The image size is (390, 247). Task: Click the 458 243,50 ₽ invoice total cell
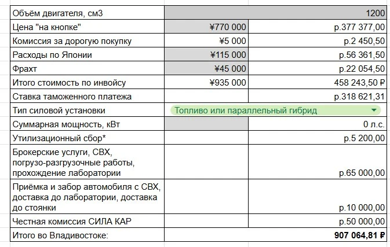click(318, 82)
